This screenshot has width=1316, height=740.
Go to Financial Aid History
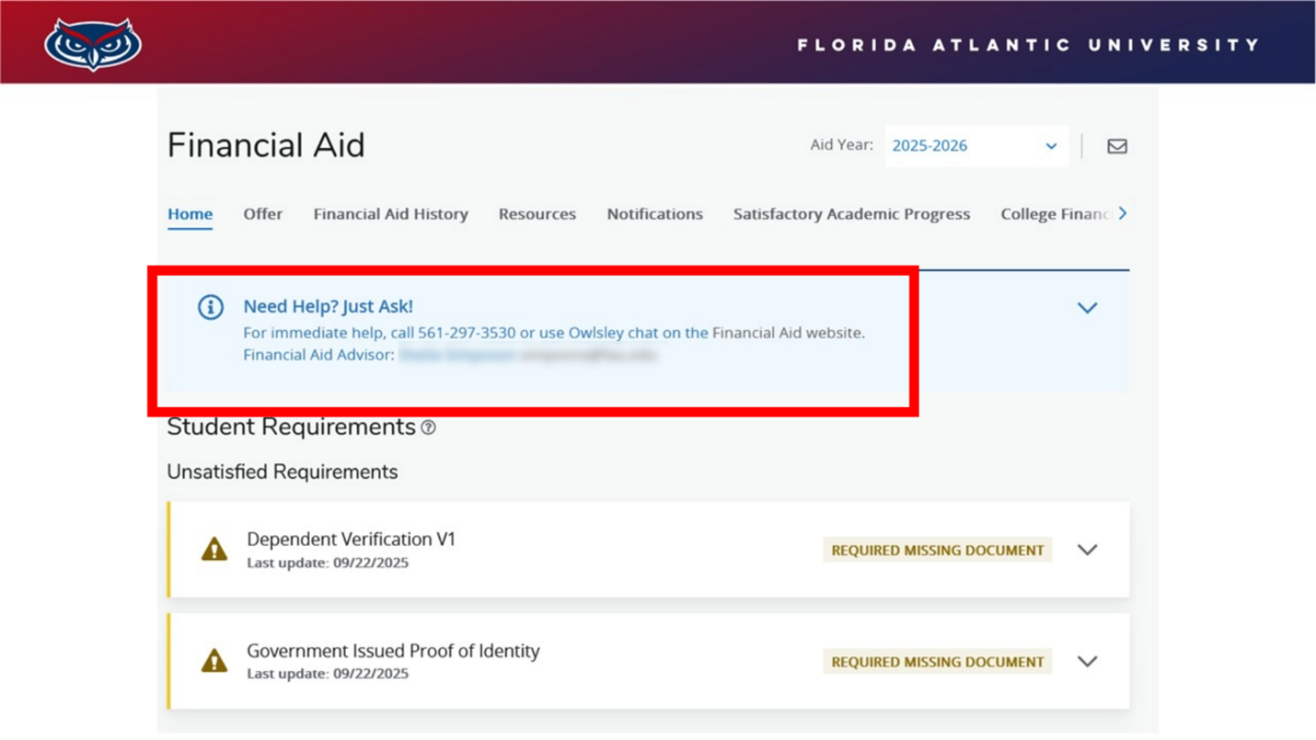tap(390, 213)
